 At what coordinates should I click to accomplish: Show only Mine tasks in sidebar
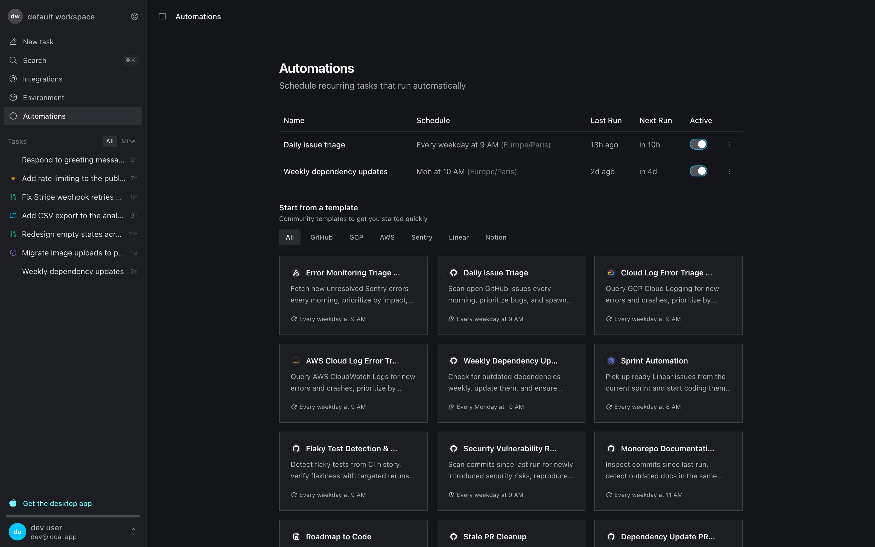point(128,141)
